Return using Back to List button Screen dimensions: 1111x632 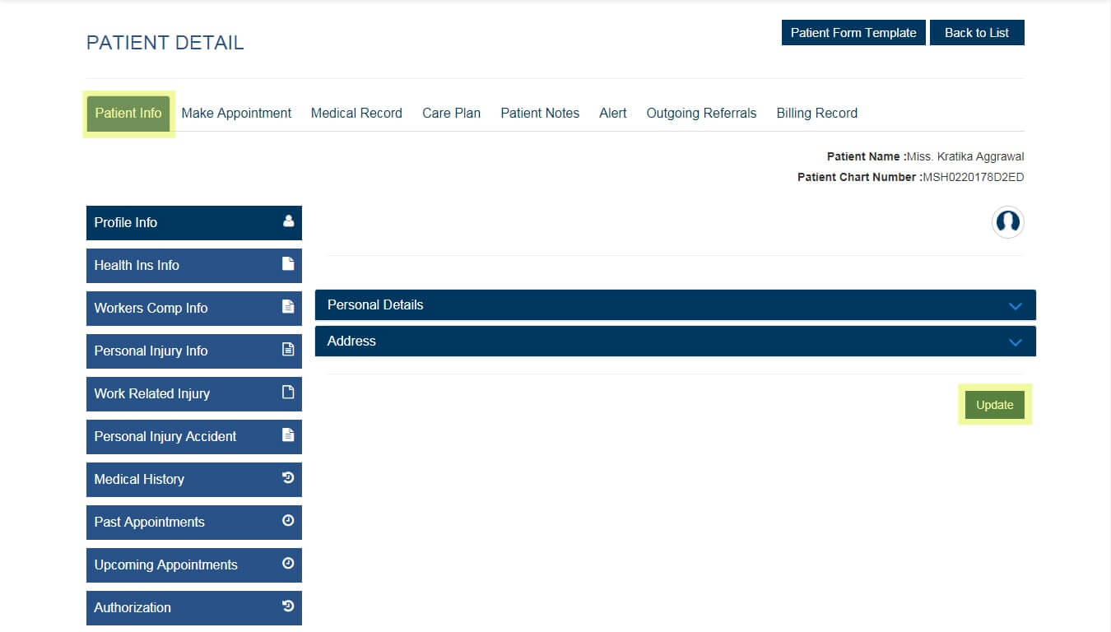tap(977, 33)
